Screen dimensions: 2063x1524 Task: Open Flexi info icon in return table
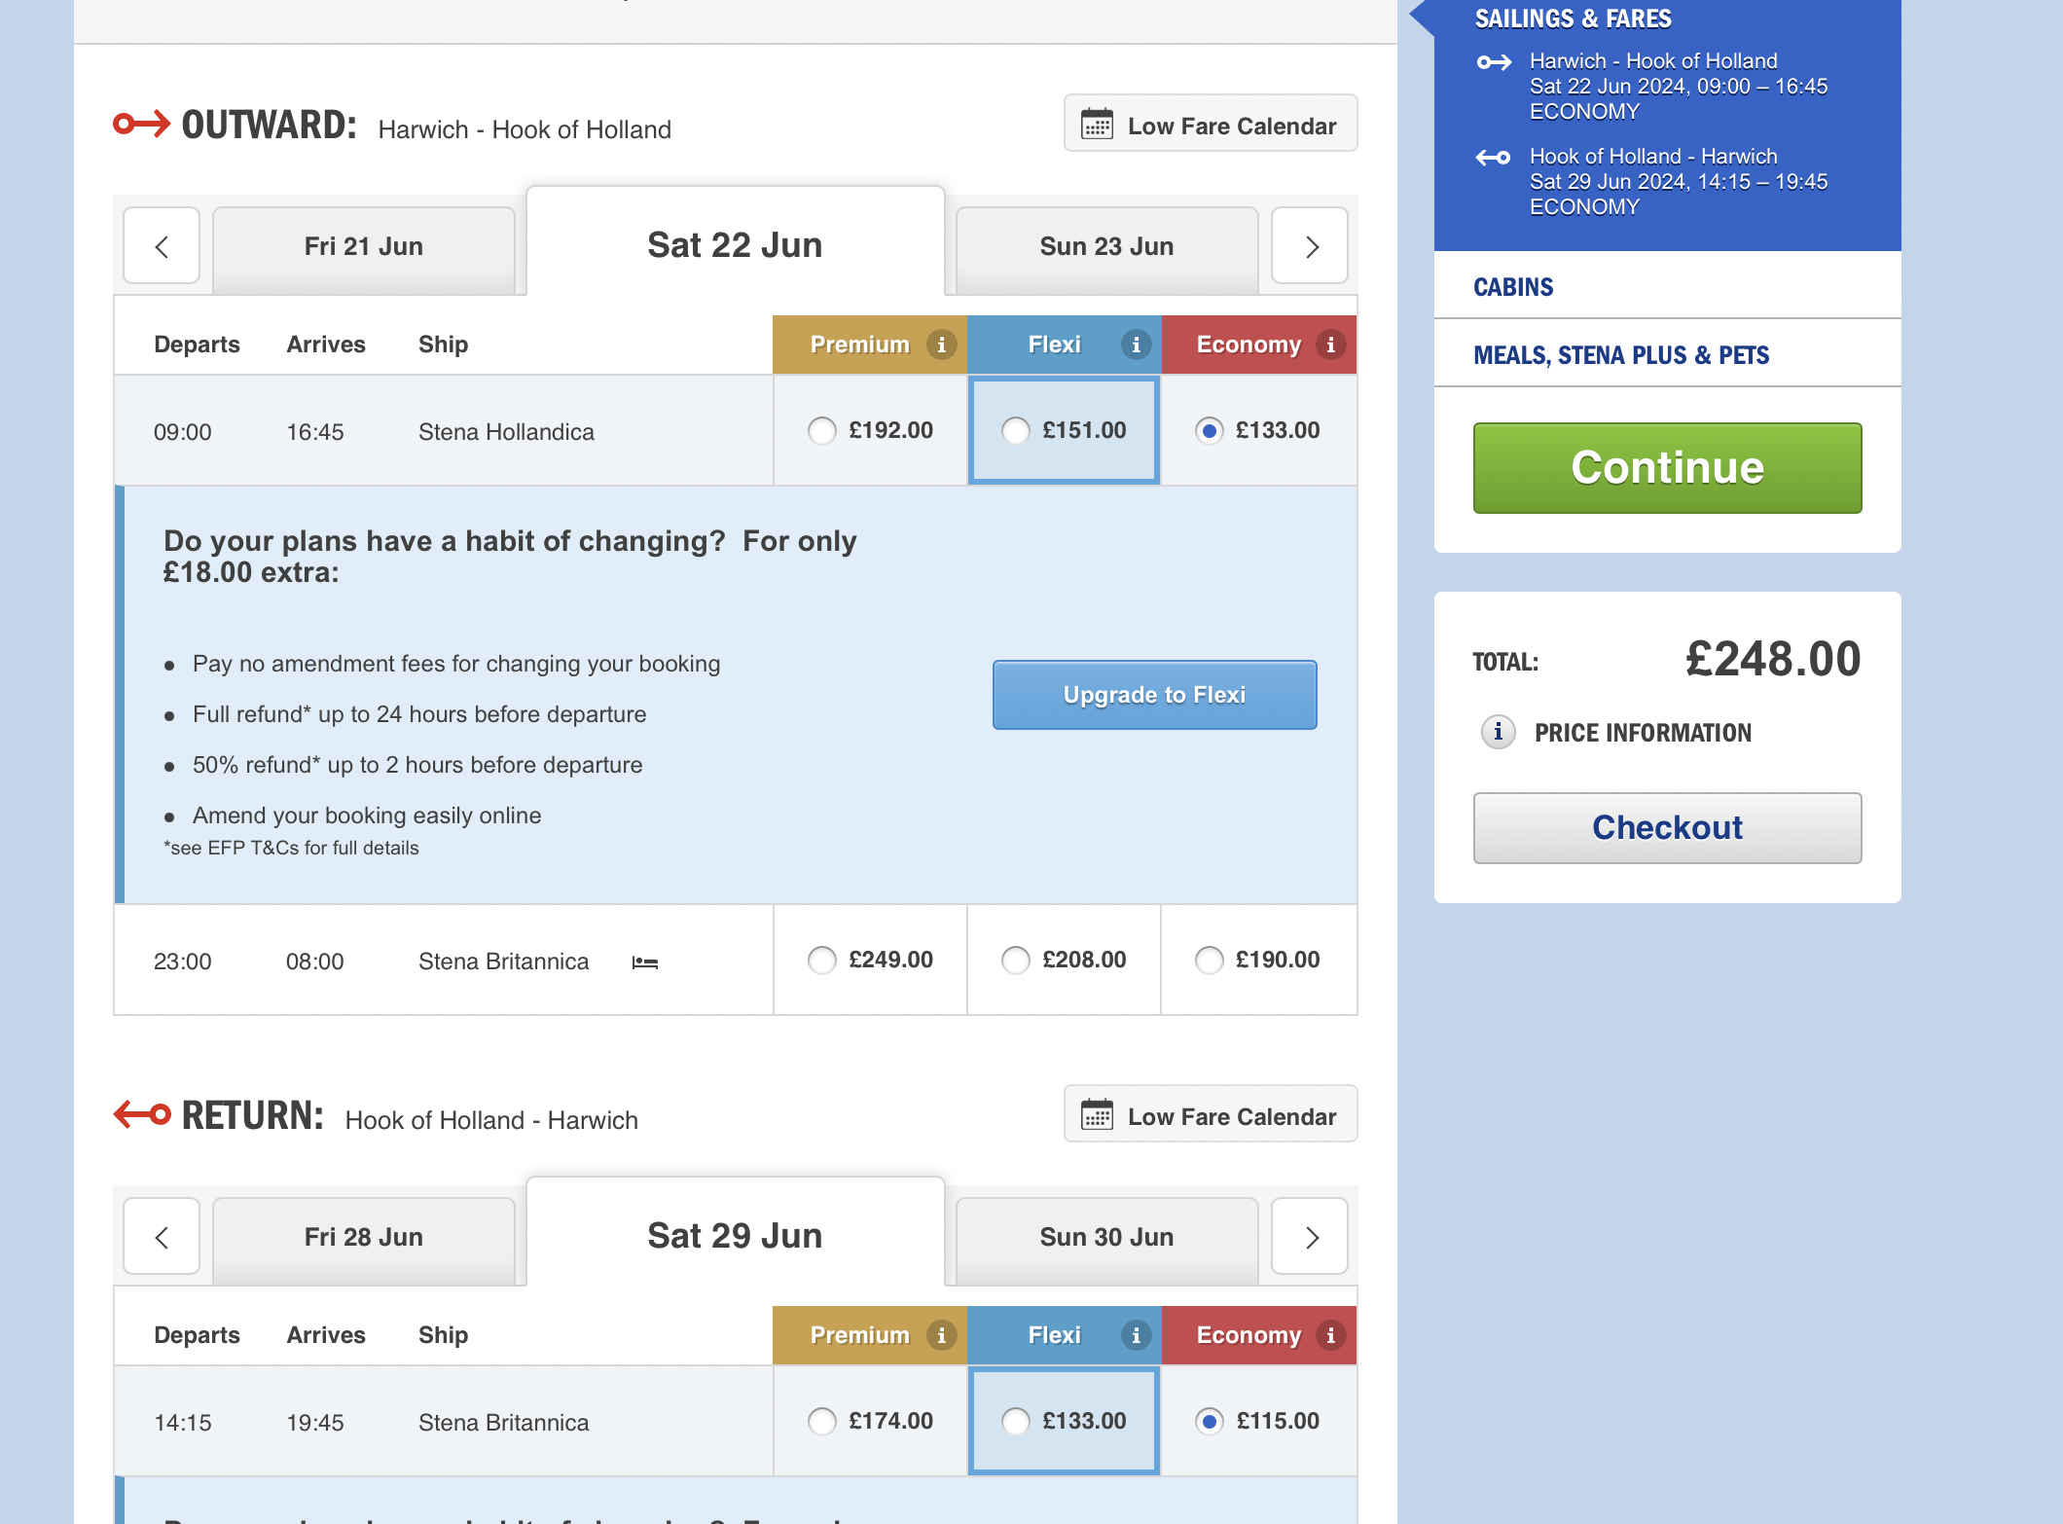(x=1136, y=1335)
